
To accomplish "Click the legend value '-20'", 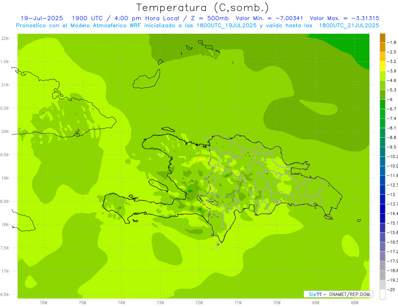I will coord(391,289).
